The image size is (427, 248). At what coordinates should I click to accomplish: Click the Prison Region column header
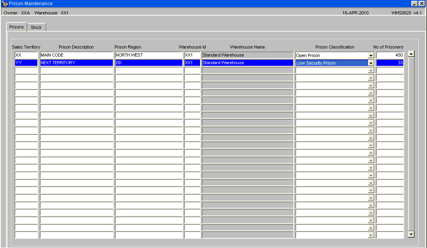(x=128, y=47)
